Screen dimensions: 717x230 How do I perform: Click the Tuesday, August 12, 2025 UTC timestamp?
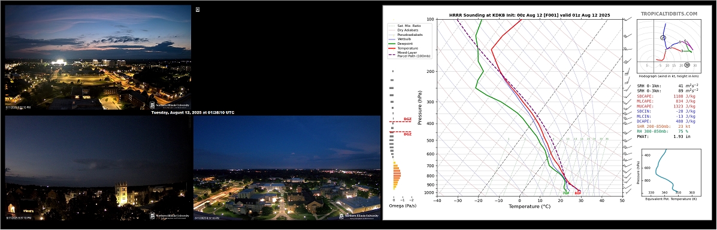coord(192,112)
